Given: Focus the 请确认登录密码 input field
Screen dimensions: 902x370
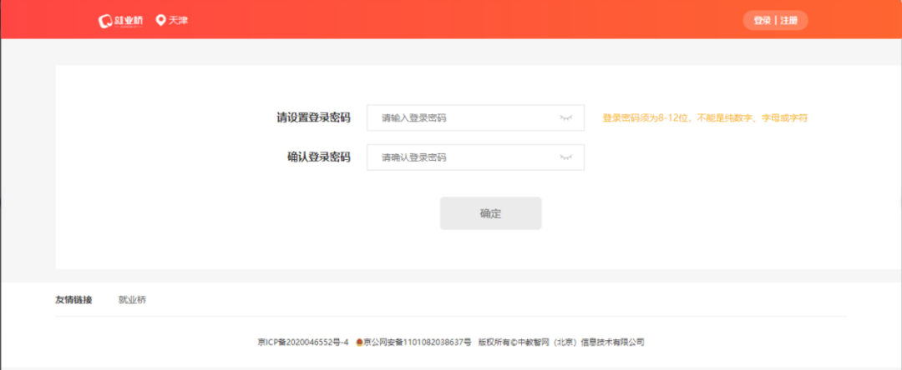Looking at the screenshot, I should [464, 157].
